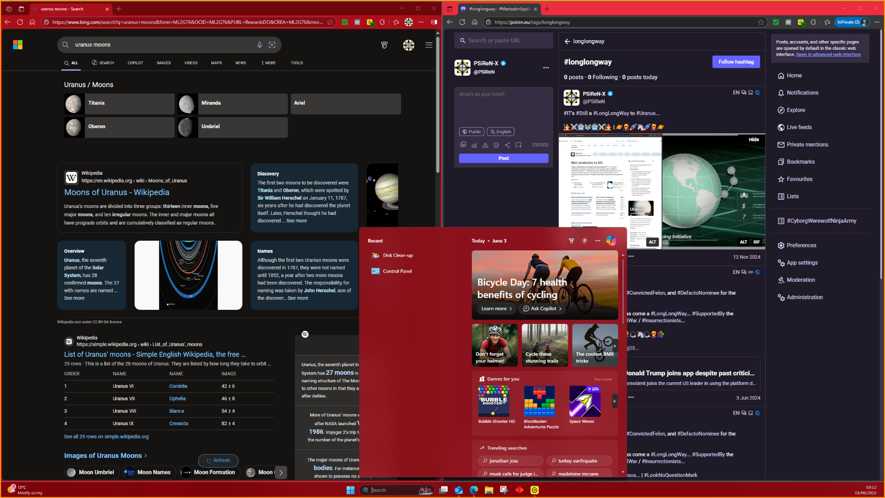
Task: Click the Windows Start button on taskbar
Action: click(350, 490)
